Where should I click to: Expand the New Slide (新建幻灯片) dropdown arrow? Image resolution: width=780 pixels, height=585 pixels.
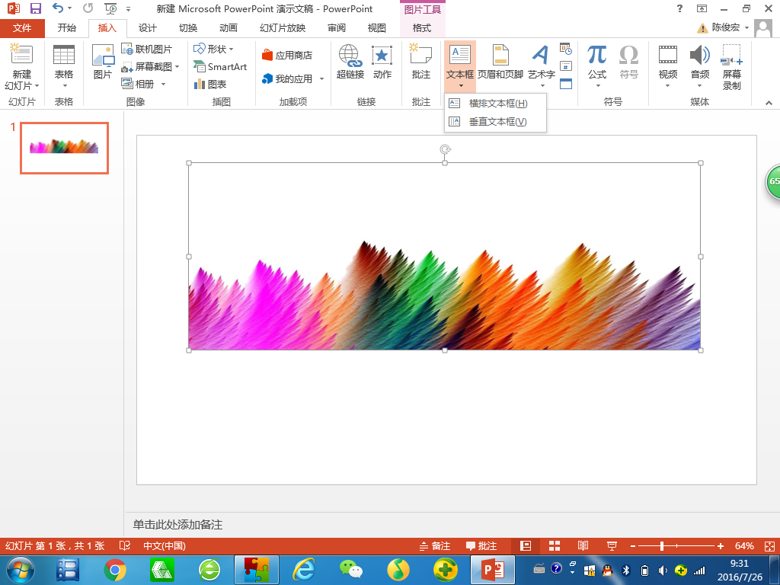click(x=37, y=85)
